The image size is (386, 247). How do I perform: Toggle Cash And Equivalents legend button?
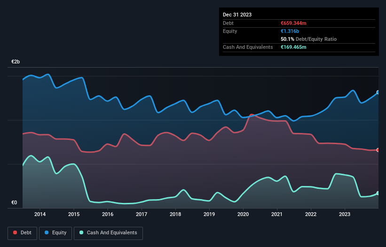point(108,233)
